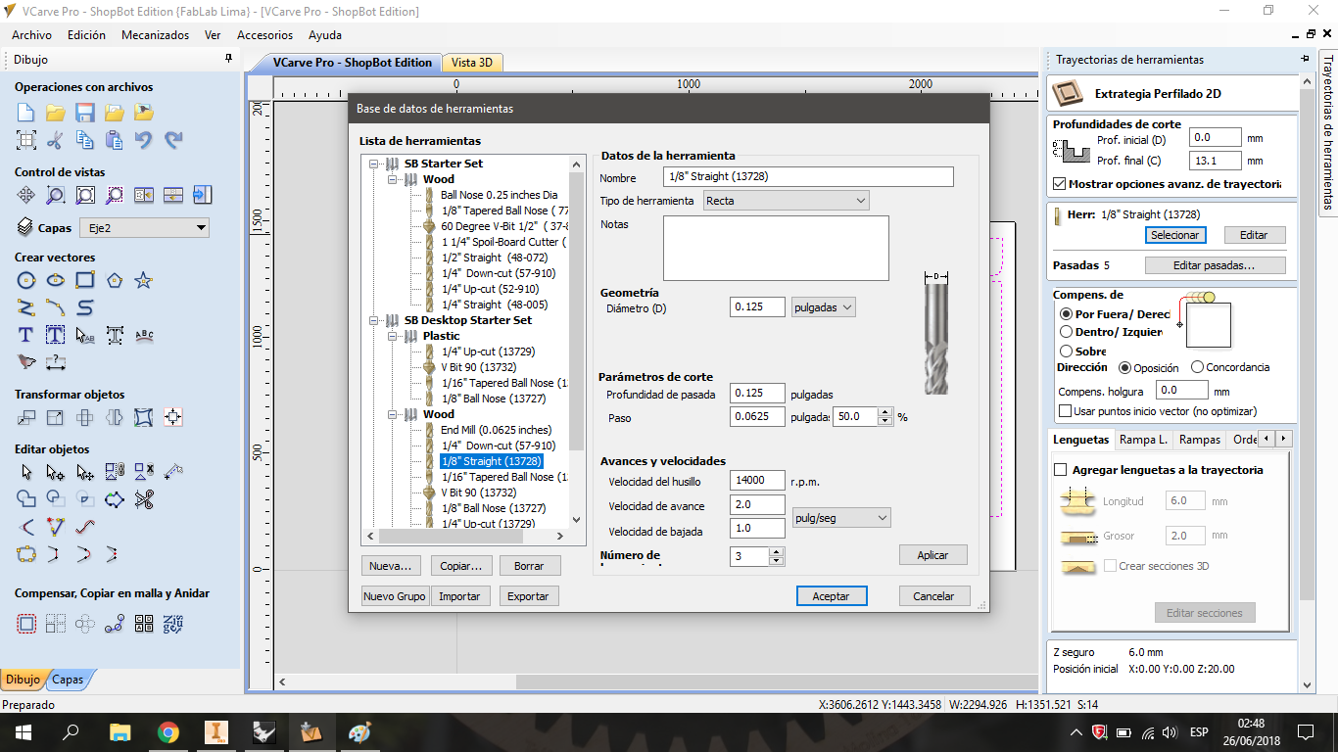Open the Tipo de herramienta Recta dropdown
Image resolution: width=1338 pixels, height=752 pixels.
click(x=787, y=201)
